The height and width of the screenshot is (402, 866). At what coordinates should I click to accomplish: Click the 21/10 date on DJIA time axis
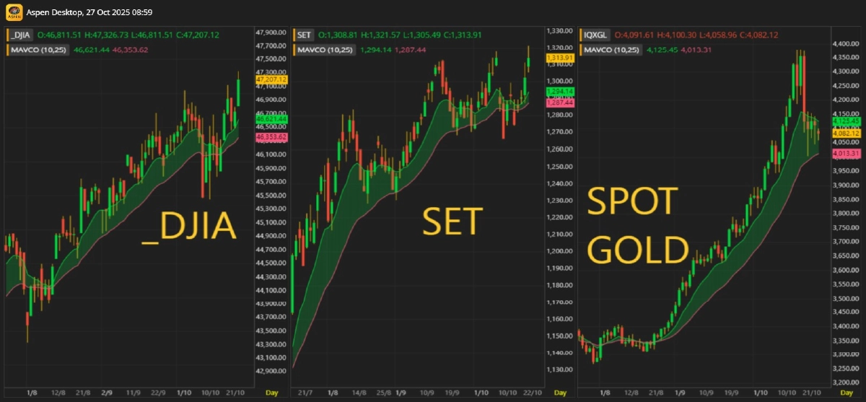(x=231, y=393)
